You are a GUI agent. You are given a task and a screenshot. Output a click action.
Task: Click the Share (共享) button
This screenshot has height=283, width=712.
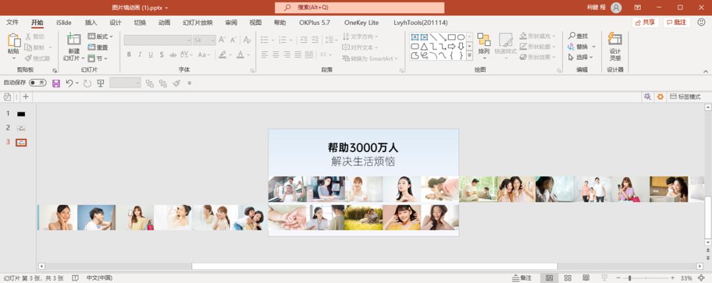645,22
